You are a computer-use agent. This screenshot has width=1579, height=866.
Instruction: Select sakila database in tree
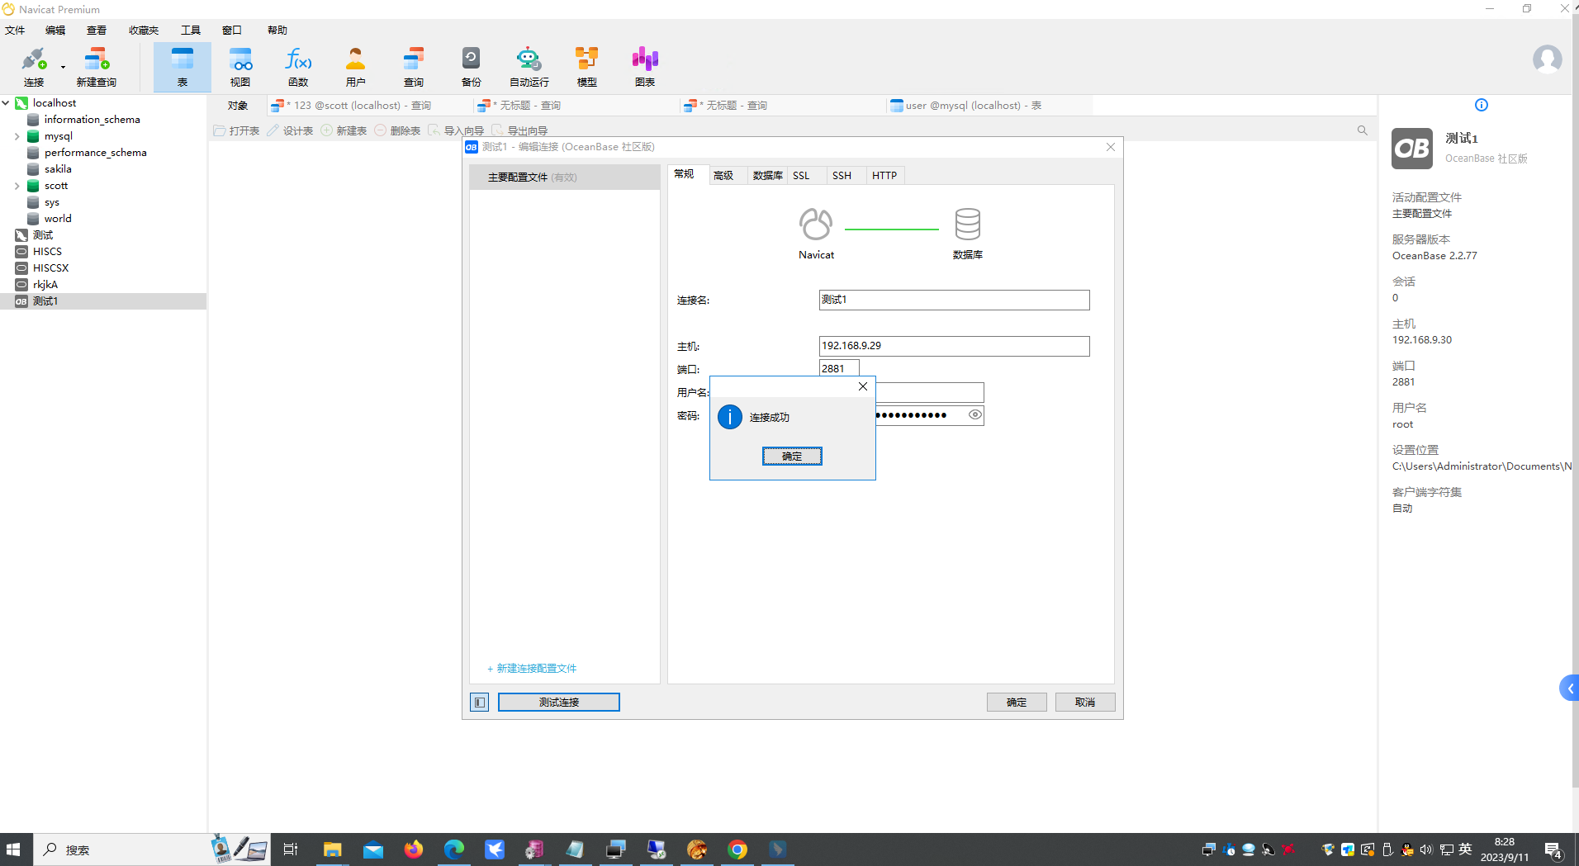tap(58, 169)
